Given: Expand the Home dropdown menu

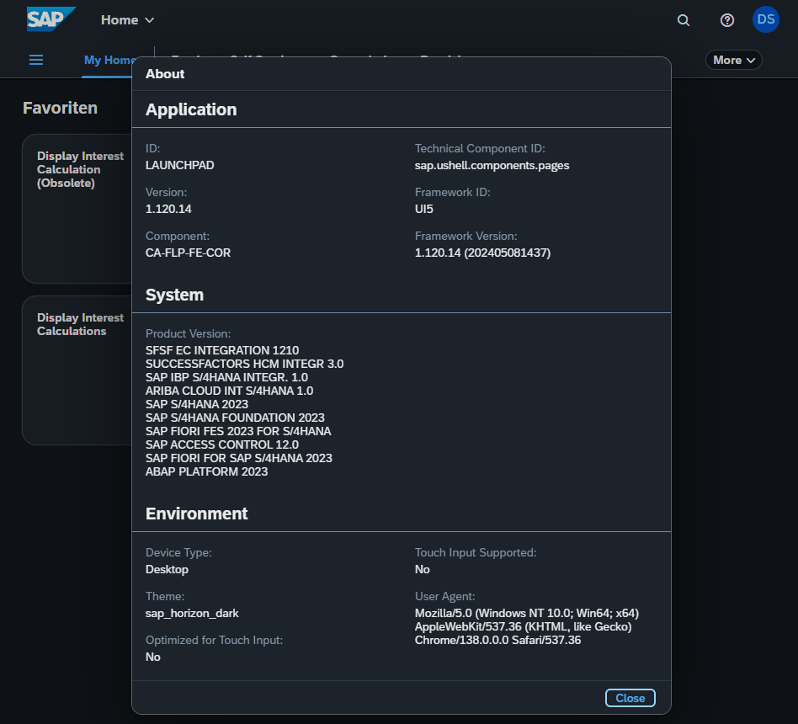Looking at the screenshot, I should [127, 20].
